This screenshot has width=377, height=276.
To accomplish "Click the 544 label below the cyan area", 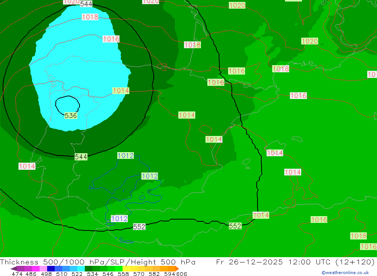I will [81, 157].
